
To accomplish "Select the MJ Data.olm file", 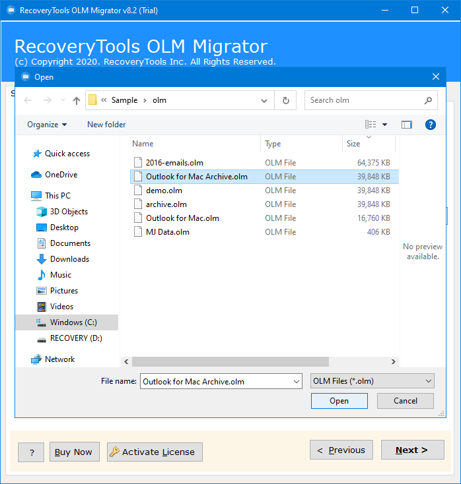I will coord(264,232).
